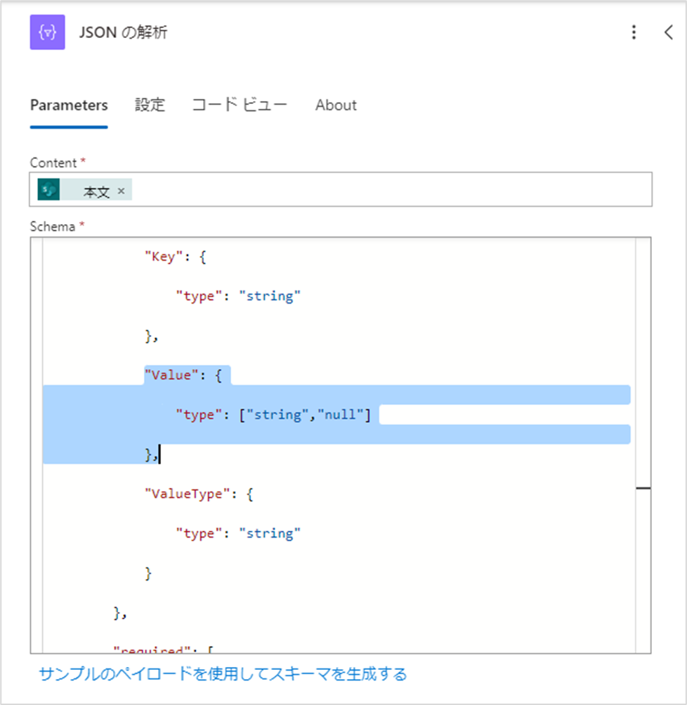This screenshot has width=687, height=705.
Task: Collapse the panel with the chevron arrow
Action: pos(669,32)
